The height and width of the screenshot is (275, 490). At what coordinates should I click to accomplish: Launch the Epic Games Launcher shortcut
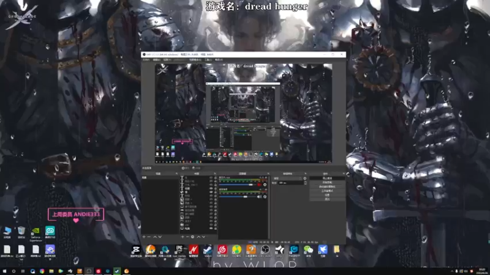point(179,251)
